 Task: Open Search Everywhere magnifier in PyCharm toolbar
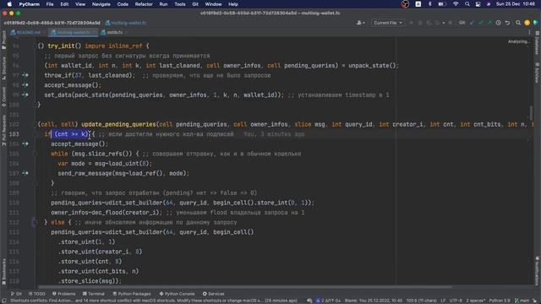[x=518, y=23]
